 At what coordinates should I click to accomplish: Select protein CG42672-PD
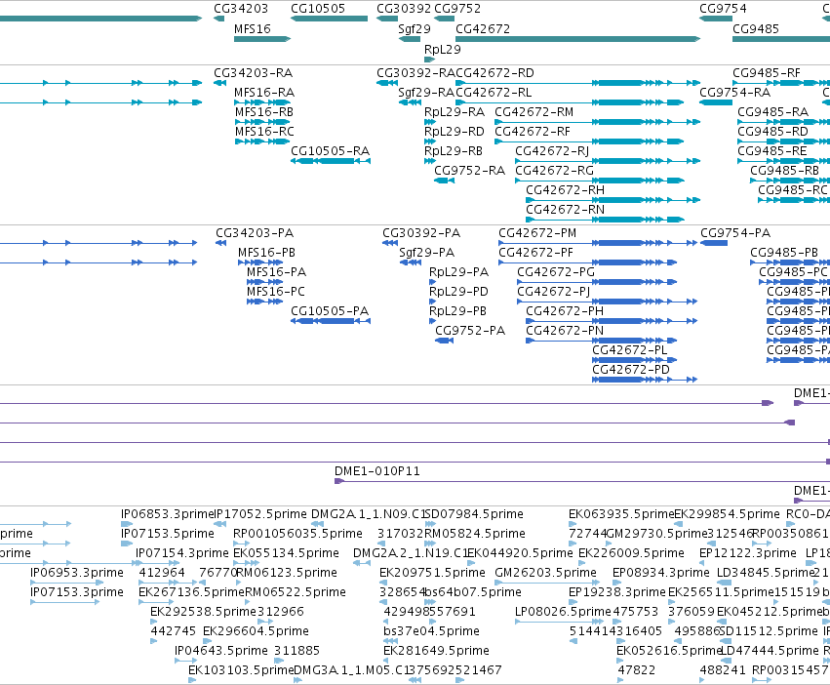(630, 370)
